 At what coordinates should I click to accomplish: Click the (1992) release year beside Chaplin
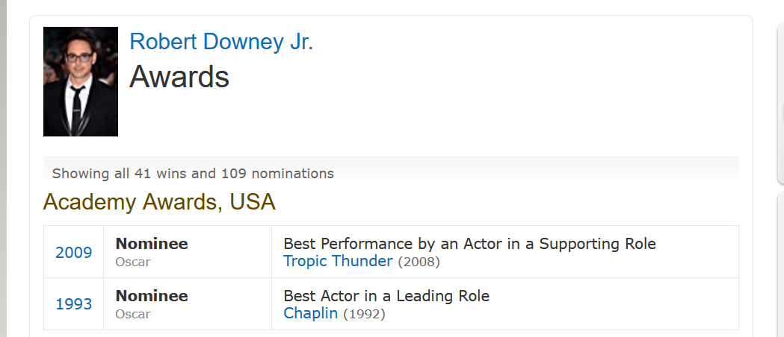(365, 314)
